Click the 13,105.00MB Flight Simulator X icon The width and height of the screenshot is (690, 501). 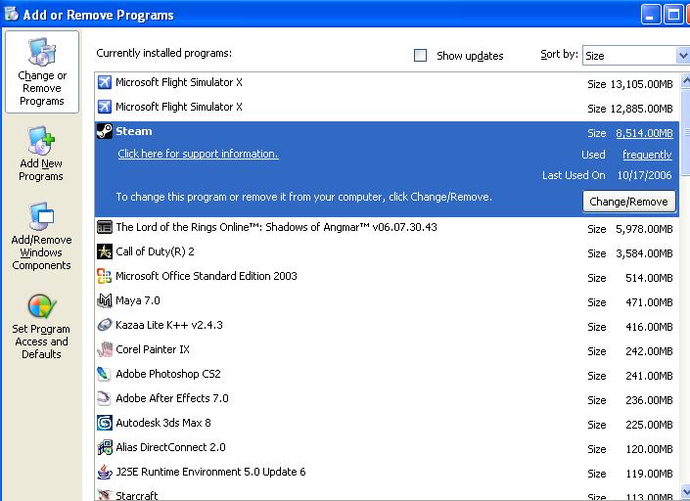[105, 82]
